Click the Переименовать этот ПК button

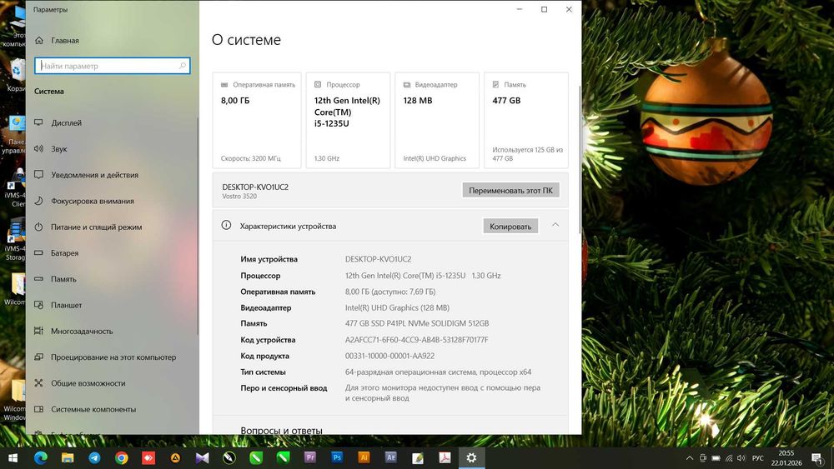coord(510,190)
